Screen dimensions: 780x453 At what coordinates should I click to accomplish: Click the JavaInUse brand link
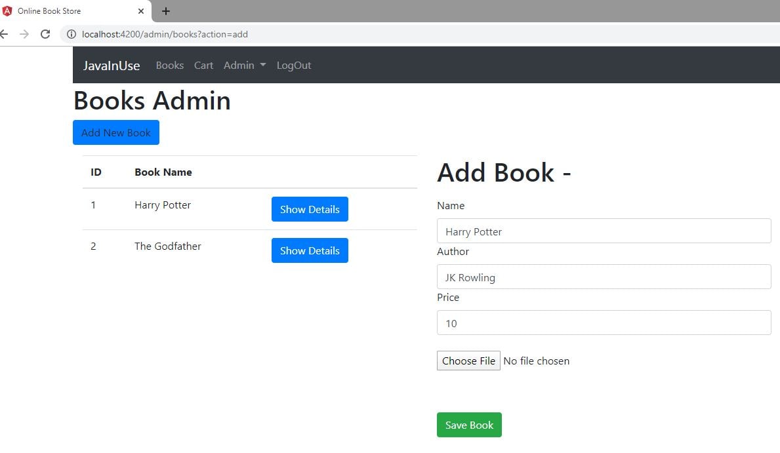coord(112,66)
